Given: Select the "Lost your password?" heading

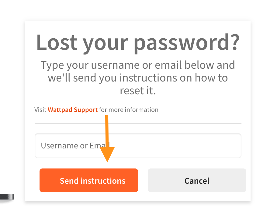Looking at the screenshot, I should click(x=138, y=43).
